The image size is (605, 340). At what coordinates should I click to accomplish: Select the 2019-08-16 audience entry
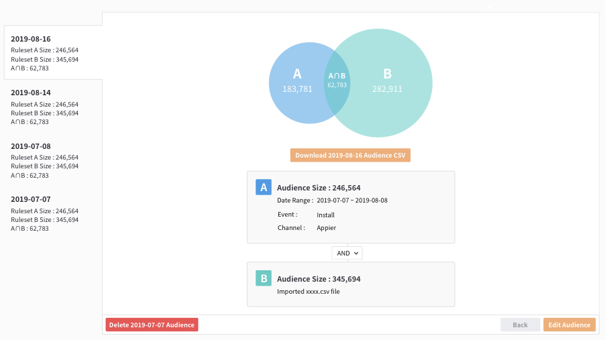tap(53, 53)
